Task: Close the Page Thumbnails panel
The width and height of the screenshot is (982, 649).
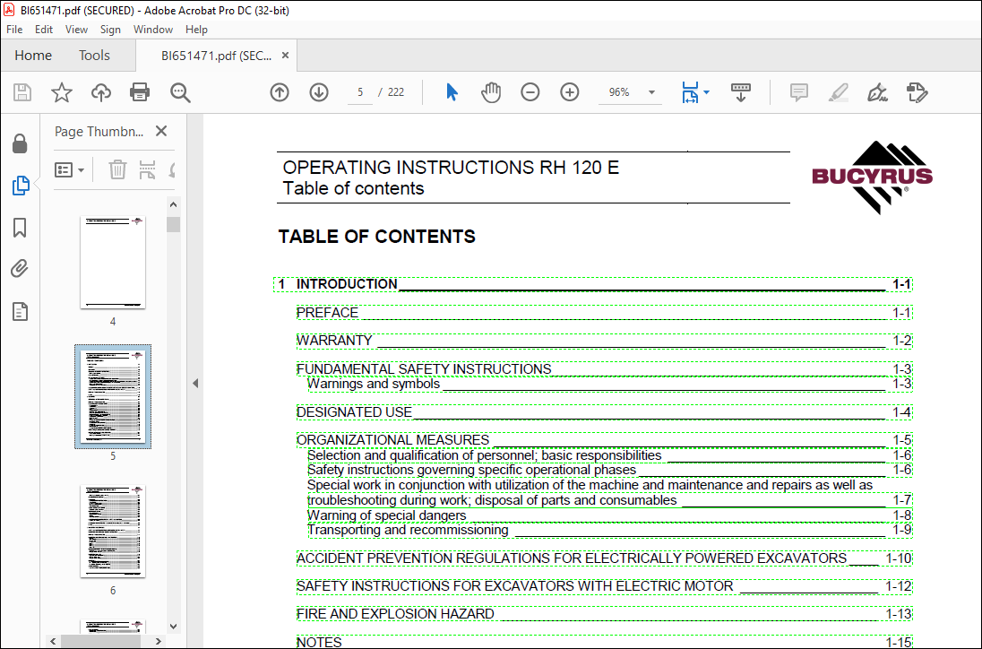Action: click(161, 131)
